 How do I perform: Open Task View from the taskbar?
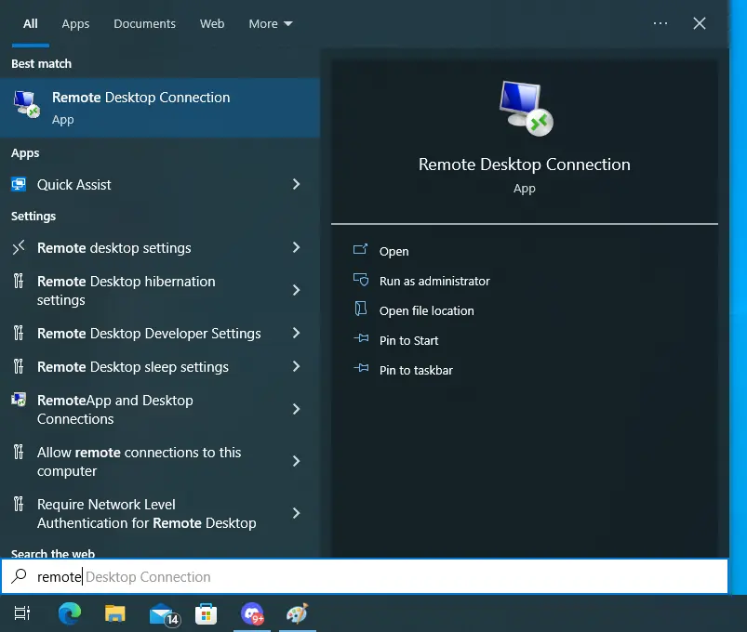coord(22,613)
